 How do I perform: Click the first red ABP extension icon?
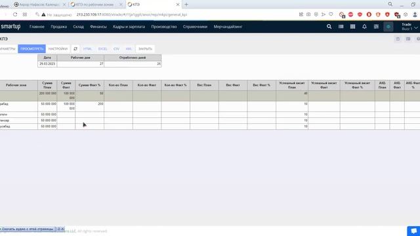pyautogui.click(x=350, y=14)
